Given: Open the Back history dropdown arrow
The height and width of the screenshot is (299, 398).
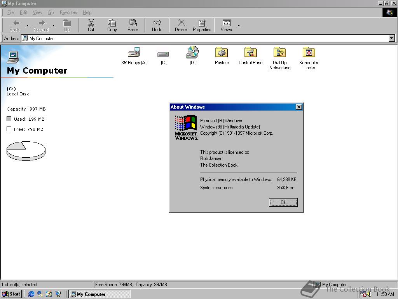Looking at the screenshot, I should tap(27, 25).
